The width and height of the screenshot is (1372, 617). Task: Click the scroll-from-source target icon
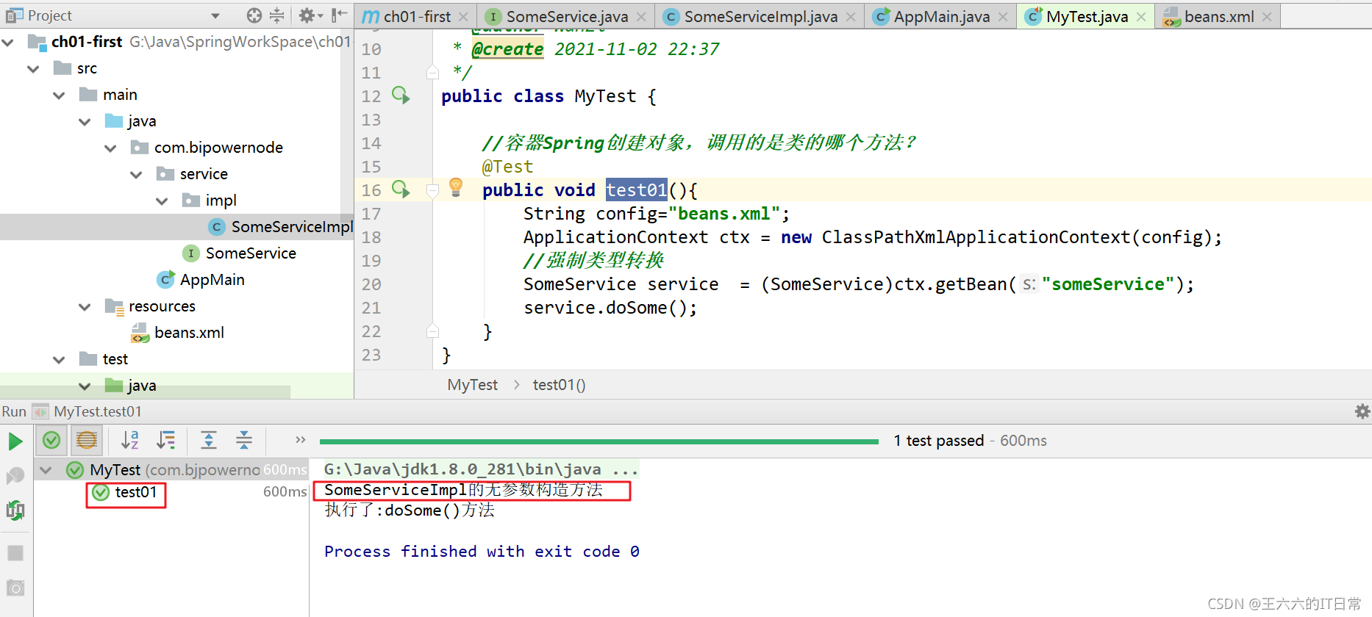254,15
